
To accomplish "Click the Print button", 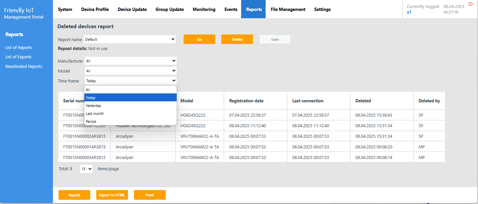I will click(150, 195).
